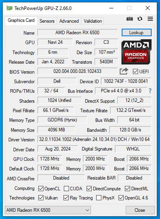Viewport: 160px width, 219px height.
Task: Click the GPU-Z title bar app icon
Action: pos(10,8)
